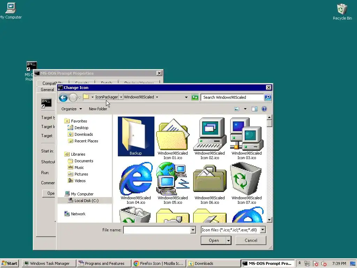Click the magnifier search icon
357x268 pixels.
[x=268, y=97]
